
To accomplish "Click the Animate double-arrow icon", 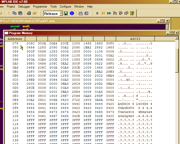I will pyautogui.click(x=109, y=13).
